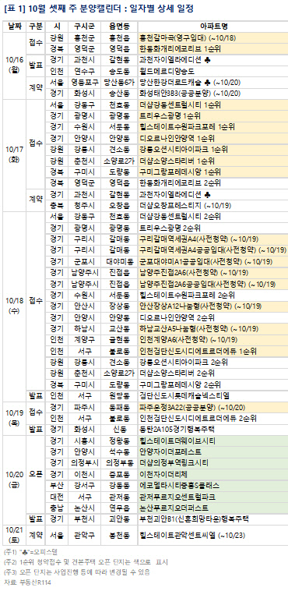
Task: Click '남양주진접2A6(사전청약) (~10/19)' entry
Action: 193,273
